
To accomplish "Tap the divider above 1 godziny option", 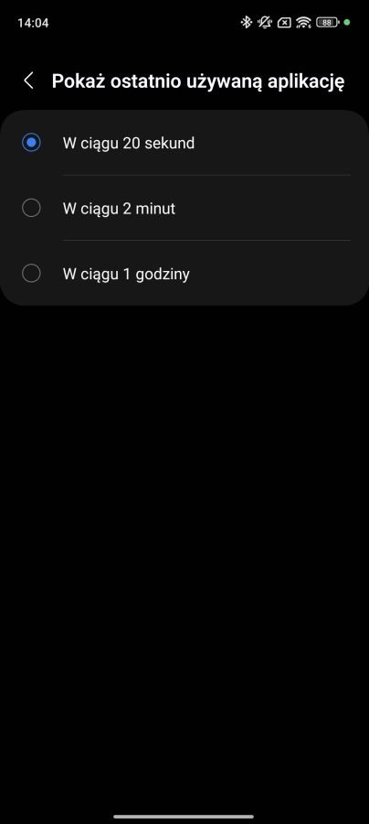I will [206, 241].
